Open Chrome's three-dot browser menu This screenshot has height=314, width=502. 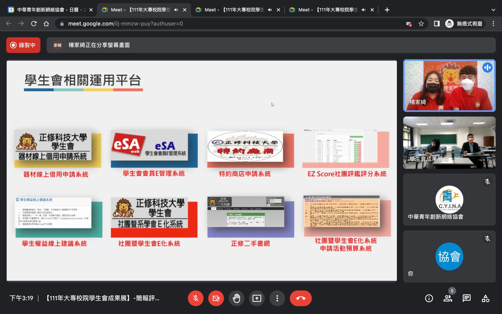pyautogui.click(x=493, y=24)
